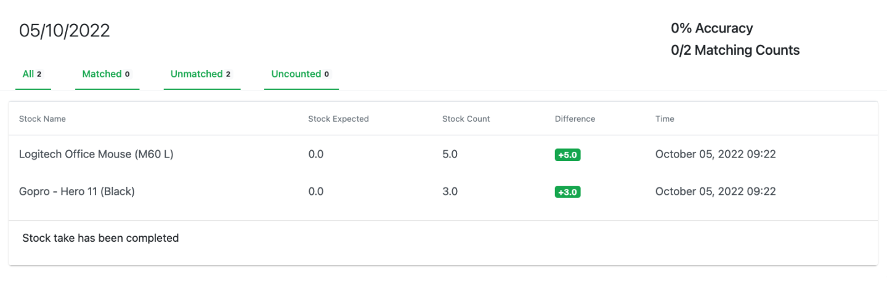Click the Stock take has been completed message
Image resolution: width=887 pixels, height=286 pixels.
pos(100,238)
